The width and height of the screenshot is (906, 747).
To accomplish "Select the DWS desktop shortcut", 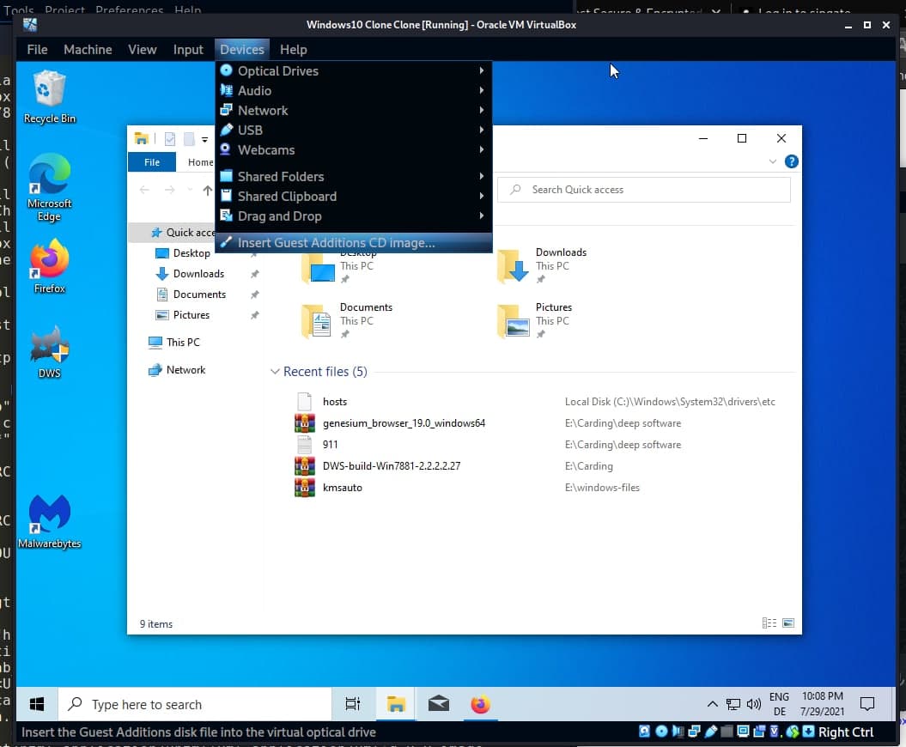I will click(x=49, y=352).
